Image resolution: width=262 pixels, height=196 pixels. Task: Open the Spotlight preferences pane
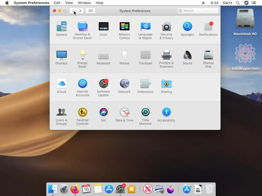[x=187, y=29]
